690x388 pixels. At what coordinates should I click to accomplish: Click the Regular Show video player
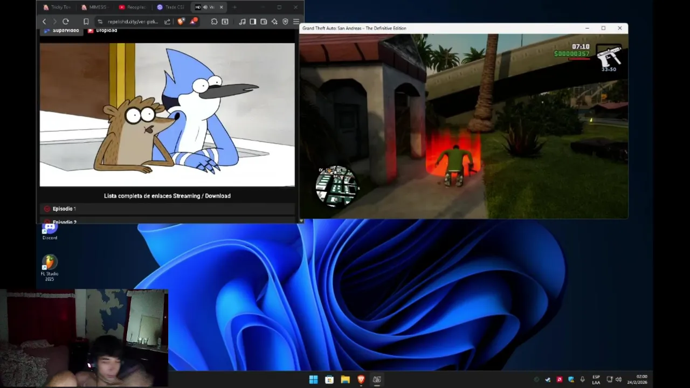(x=167, y=115)
